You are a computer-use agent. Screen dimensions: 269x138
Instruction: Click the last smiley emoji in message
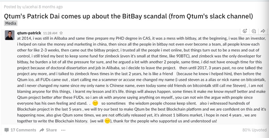(107, 121)
